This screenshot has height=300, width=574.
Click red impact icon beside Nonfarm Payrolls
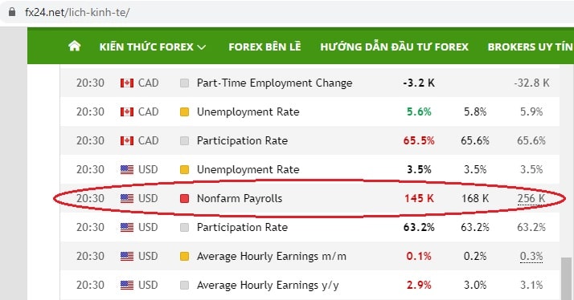185,198
